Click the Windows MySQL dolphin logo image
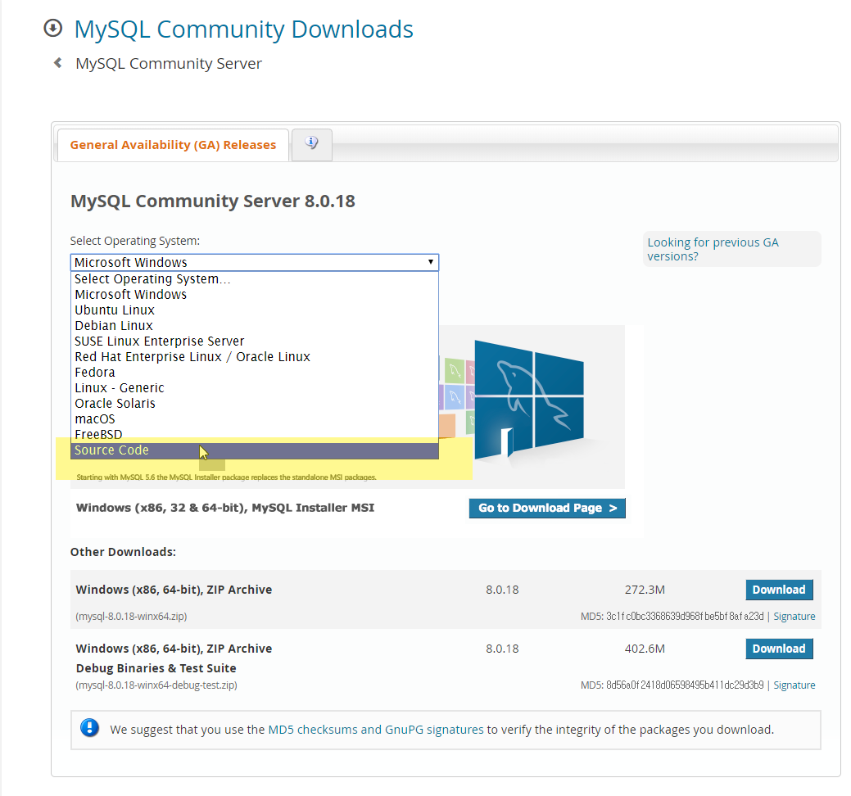The height and width of the screenshot is (796, 851). [x=529, y=400]
